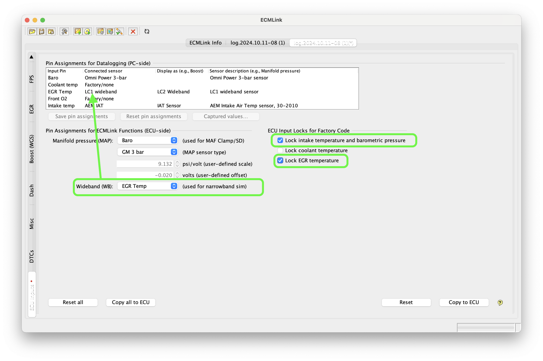
Task: Click the save-as folder with disk icon
Action: pos(51,31)
